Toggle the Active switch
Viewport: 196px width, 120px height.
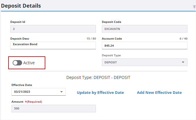click(17, 63)
